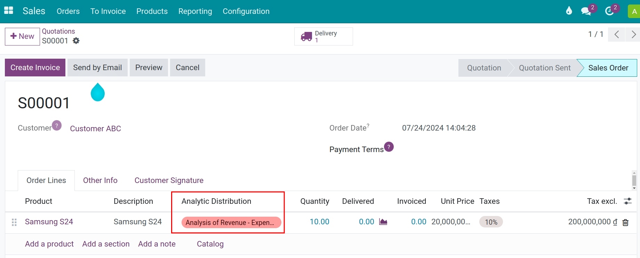Show Customer field help tooltip icon
This screenshot has height=258, width=640.
tap(57, 125)
